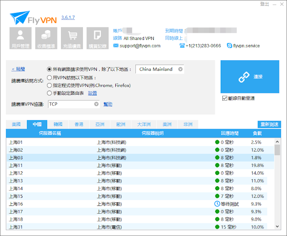Click the server list scroll down arrow
The height and width of the screenshot is (236, 287).
277,227
